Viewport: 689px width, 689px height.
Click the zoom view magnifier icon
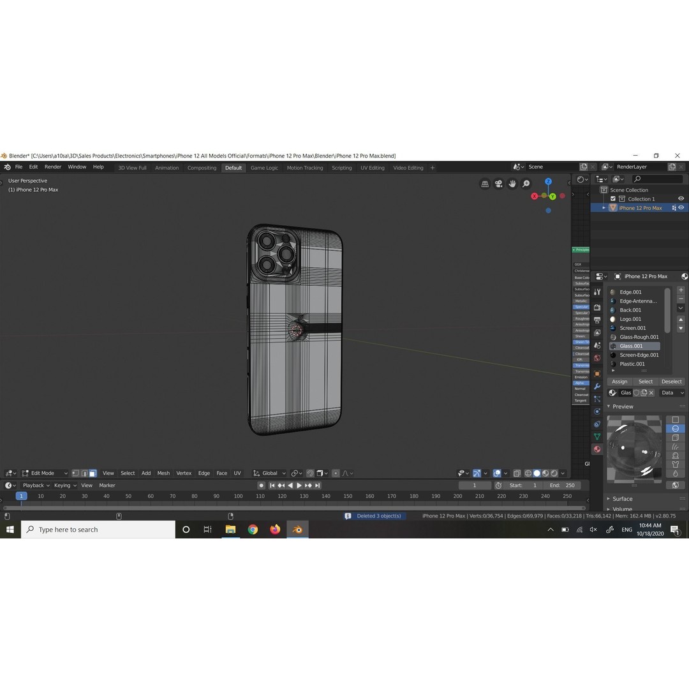tap(526, 184)
